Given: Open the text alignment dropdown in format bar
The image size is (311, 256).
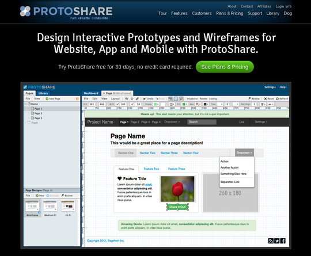Looking at the screenshot, I should pyautogui.click(x=263, y=104).
